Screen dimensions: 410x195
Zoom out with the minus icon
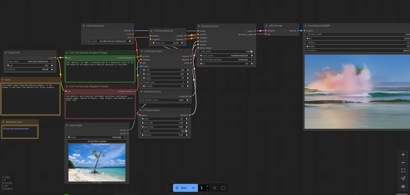click(x=403, y=162)
